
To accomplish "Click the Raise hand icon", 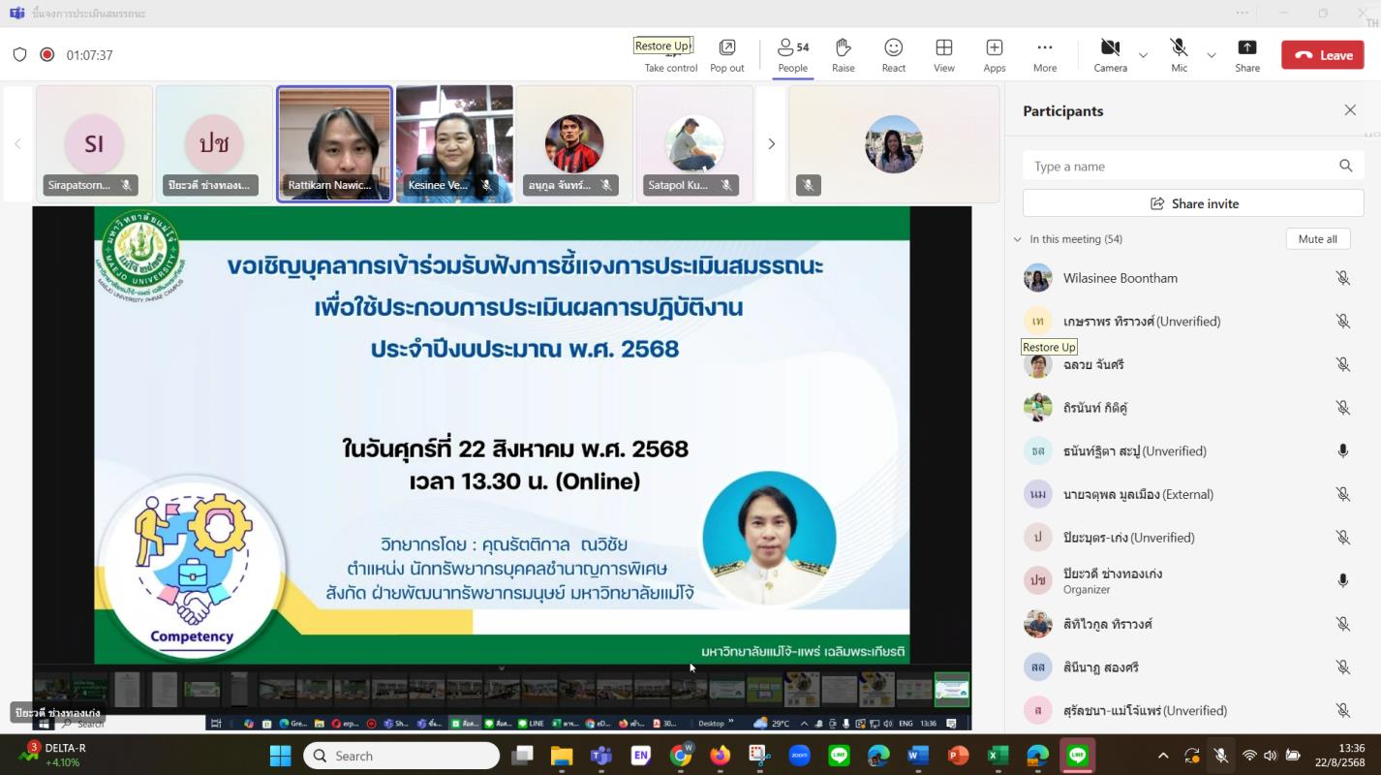I will [x=843, y=54].
